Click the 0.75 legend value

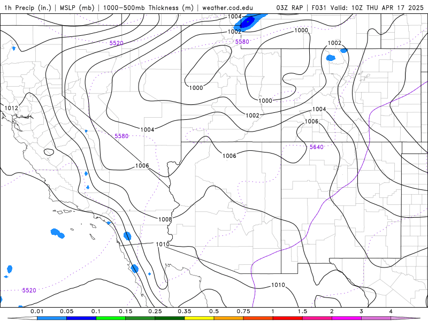[243, 311]
